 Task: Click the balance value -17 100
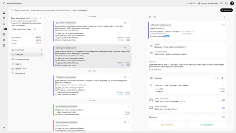point(38,43)
